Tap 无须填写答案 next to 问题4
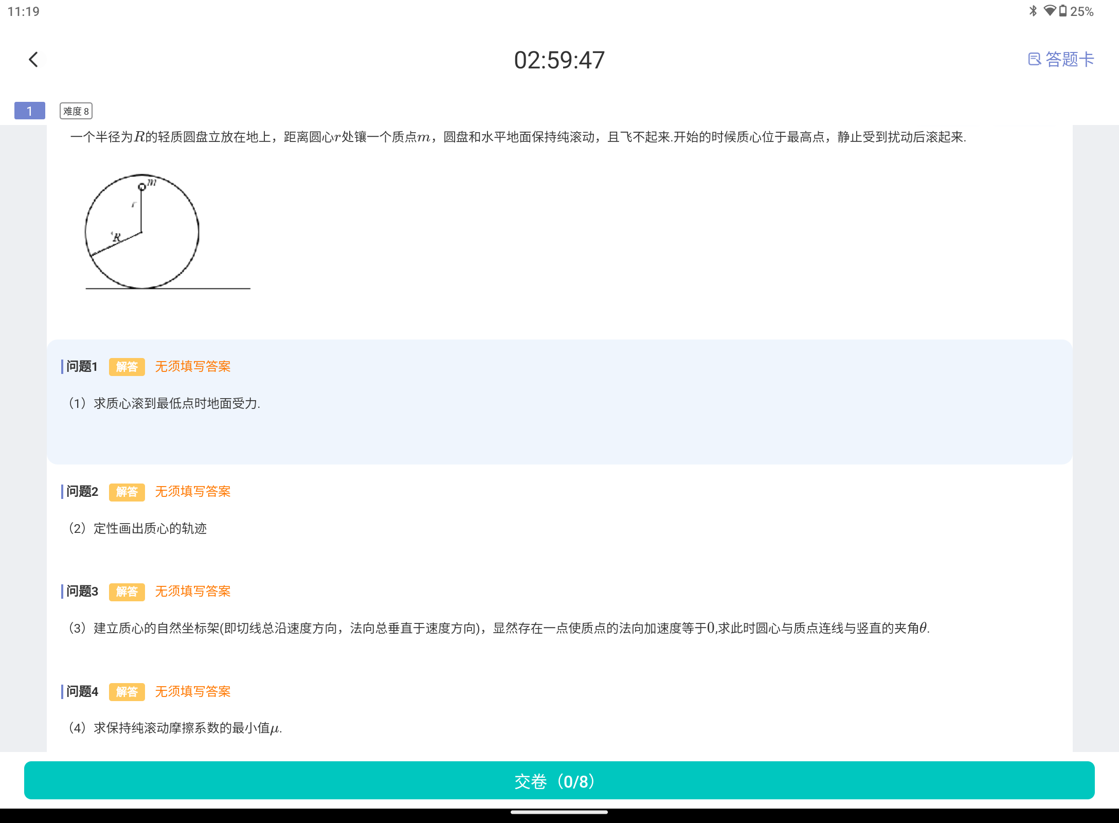1119x823 pixels. tap(193, 692)
